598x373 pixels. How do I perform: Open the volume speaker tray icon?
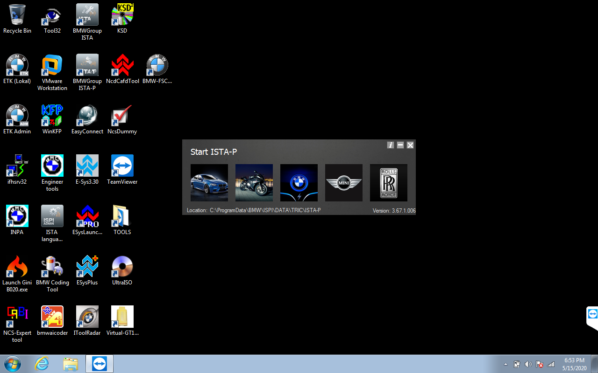[528, 364]
